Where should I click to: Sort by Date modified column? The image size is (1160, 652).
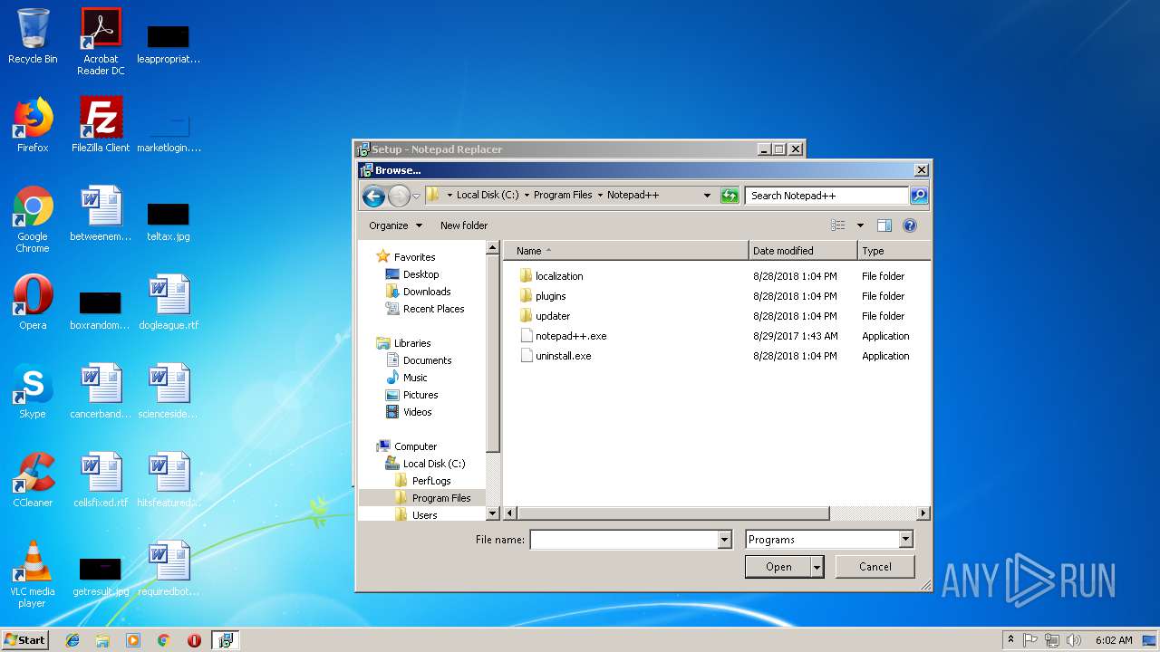[x=803, y=251]
